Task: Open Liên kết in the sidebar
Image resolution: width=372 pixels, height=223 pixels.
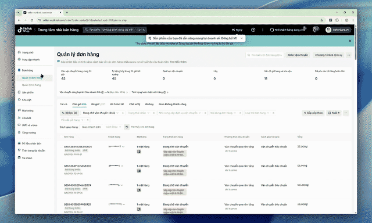Action: click(26, 118)
